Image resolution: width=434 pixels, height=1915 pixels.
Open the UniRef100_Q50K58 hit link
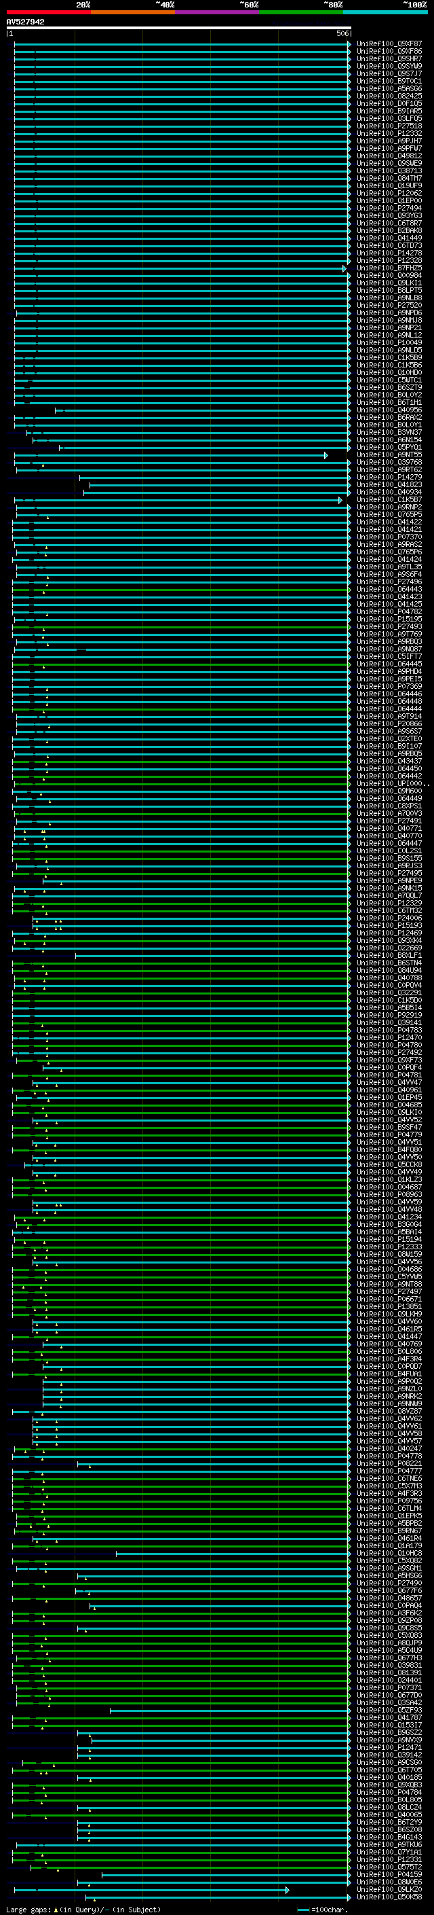pos(389,1897)
